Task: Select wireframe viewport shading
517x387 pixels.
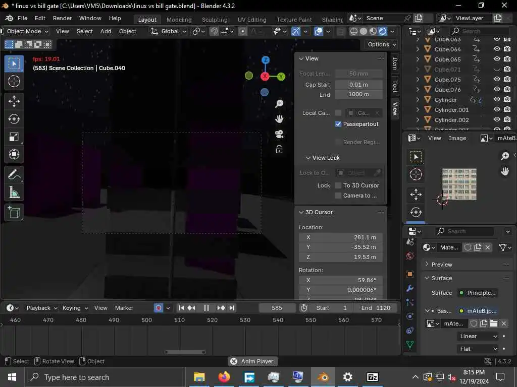Action: click(x=353, y=31)
